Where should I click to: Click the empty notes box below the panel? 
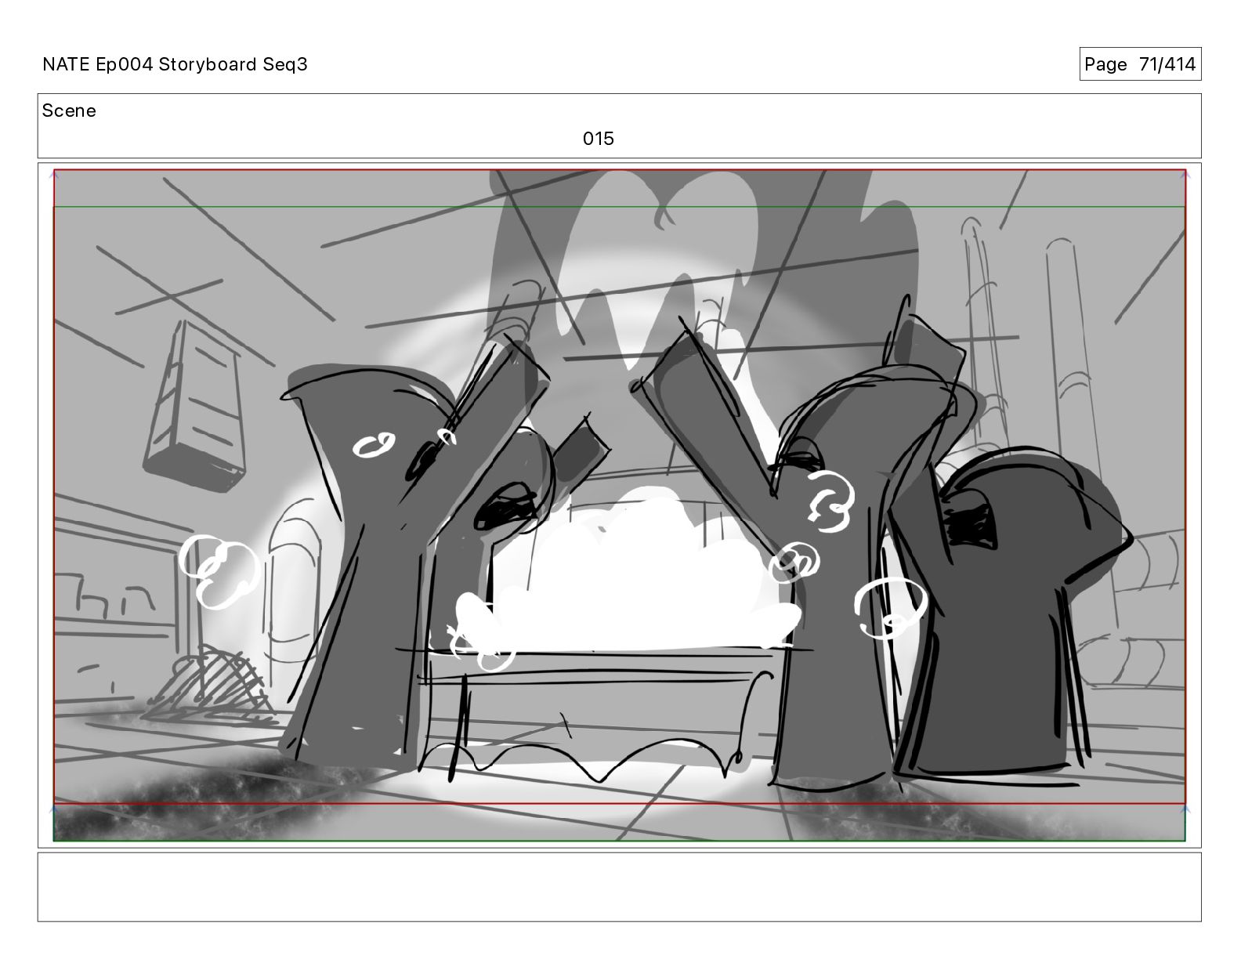point(619,887)
